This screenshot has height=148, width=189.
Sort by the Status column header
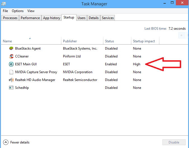point(117,41)
